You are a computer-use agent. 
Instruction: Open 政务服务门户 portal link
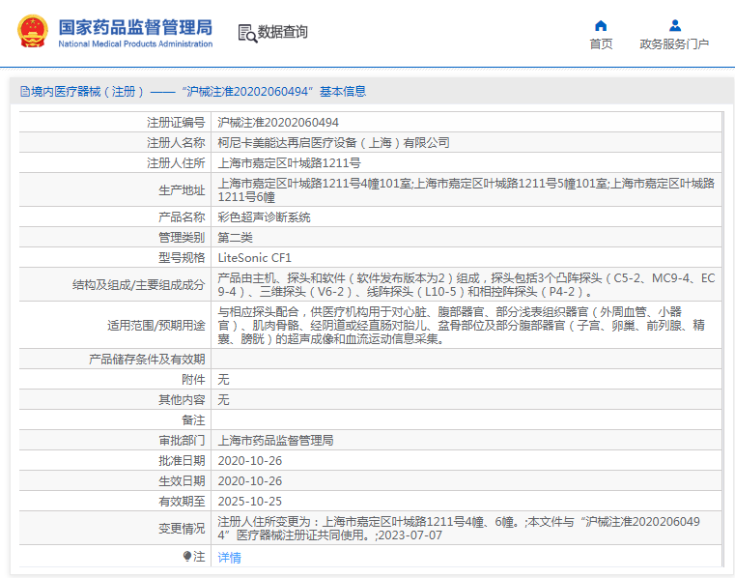click(x=674, y=44)
